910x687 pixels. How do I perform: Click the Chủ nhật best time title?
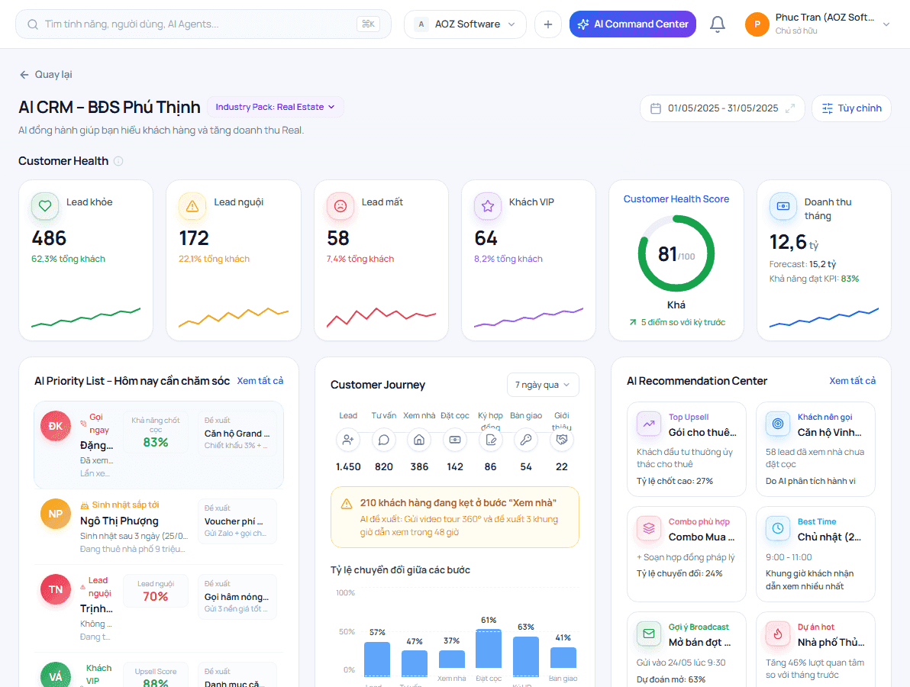829,537
